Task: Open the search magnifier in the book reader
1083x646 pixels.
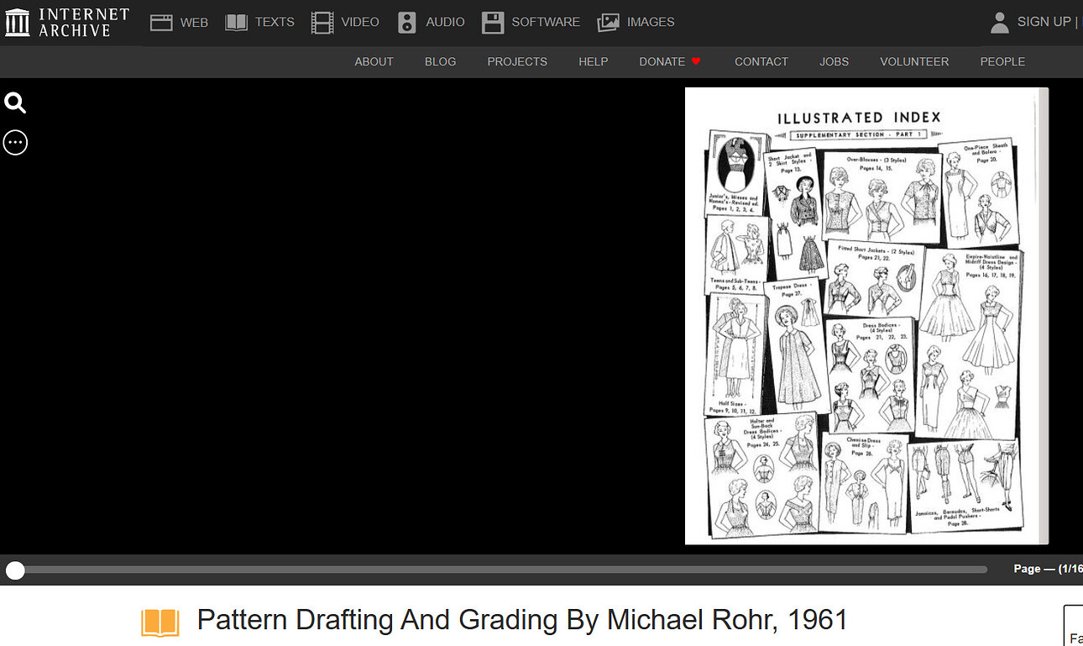Action: coord(15,102)
